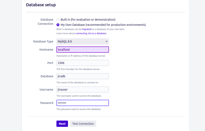Click the dropdown chevron beside MySQL 8.0
The width and height of the screenshot is (205, 131).
[107, 42]
